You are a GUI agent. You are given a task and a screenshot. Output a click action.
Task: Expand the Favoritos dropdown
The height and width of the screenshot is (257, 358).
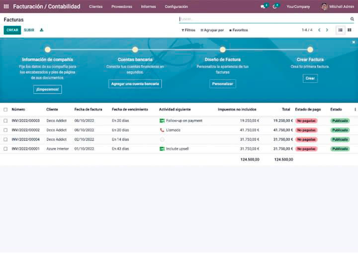(238, 30)
